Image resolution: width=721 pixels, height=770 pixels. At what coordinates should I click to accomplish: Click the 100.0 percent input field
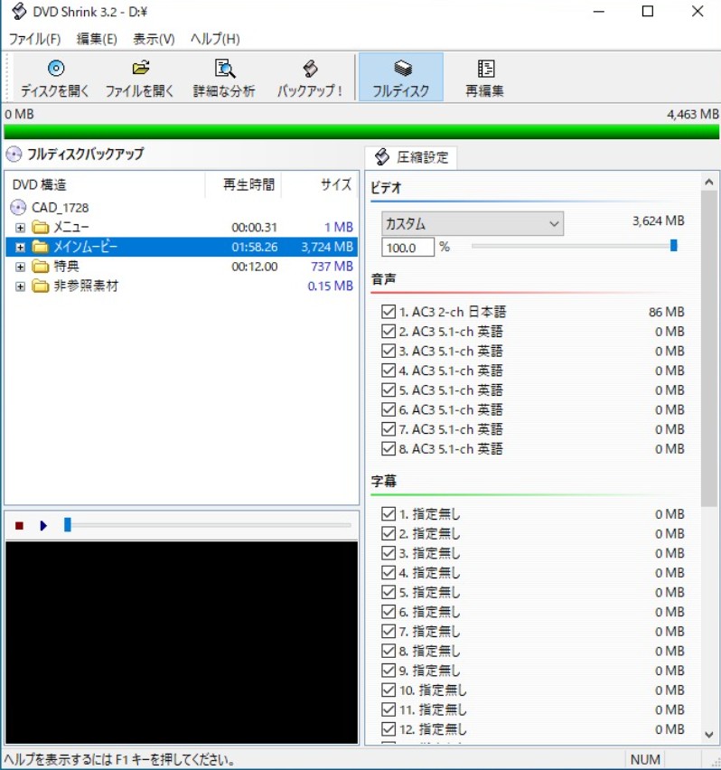407,247
